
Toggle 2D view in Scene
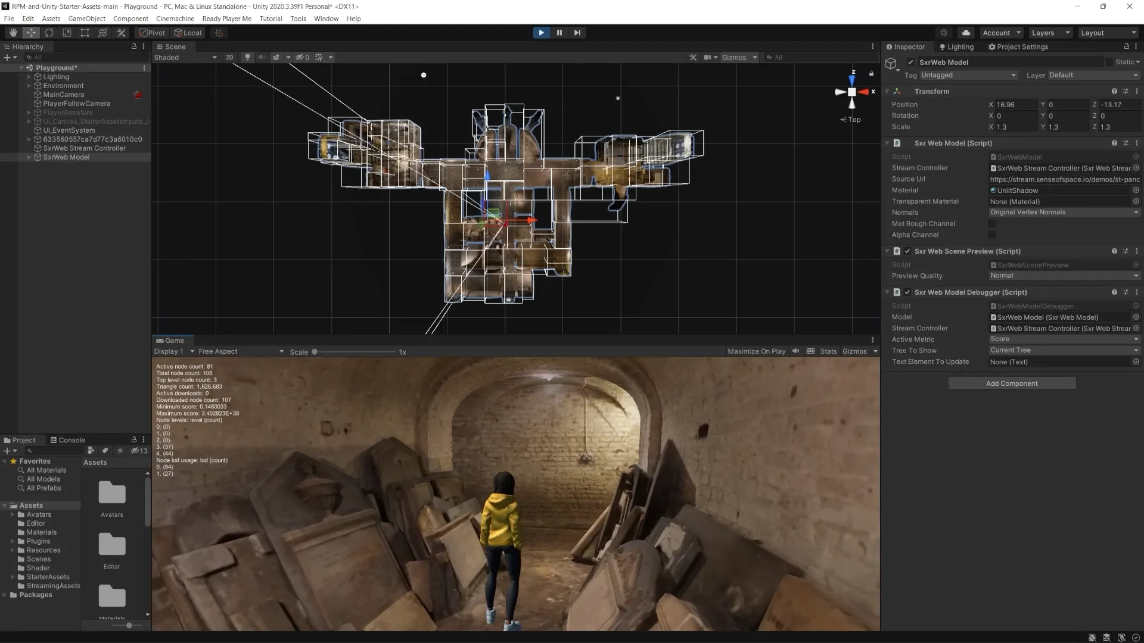point(229,57)
